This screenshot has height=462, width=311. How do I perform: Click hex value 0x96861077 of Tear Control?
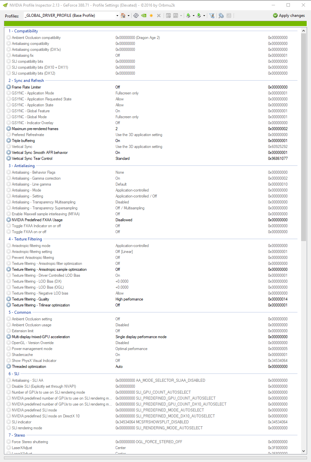(278, 159)
